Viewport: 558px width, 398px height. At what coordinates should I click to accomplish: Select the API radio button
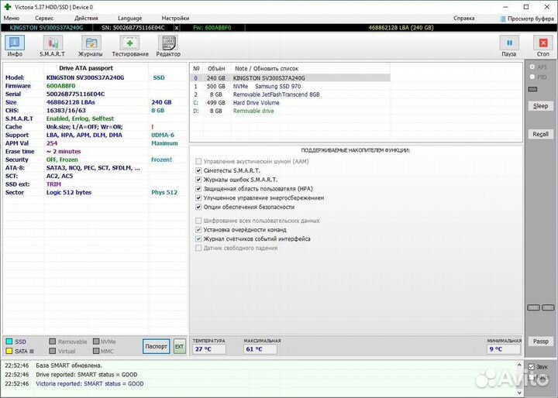(532, 67)
